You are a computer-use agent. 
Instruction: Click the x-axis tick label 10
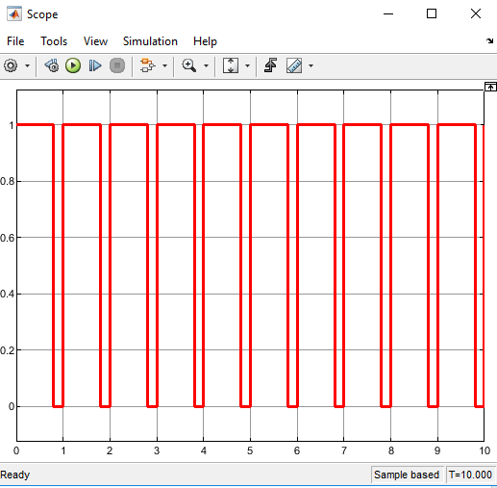pyautogui.click(x=485, y=450)
